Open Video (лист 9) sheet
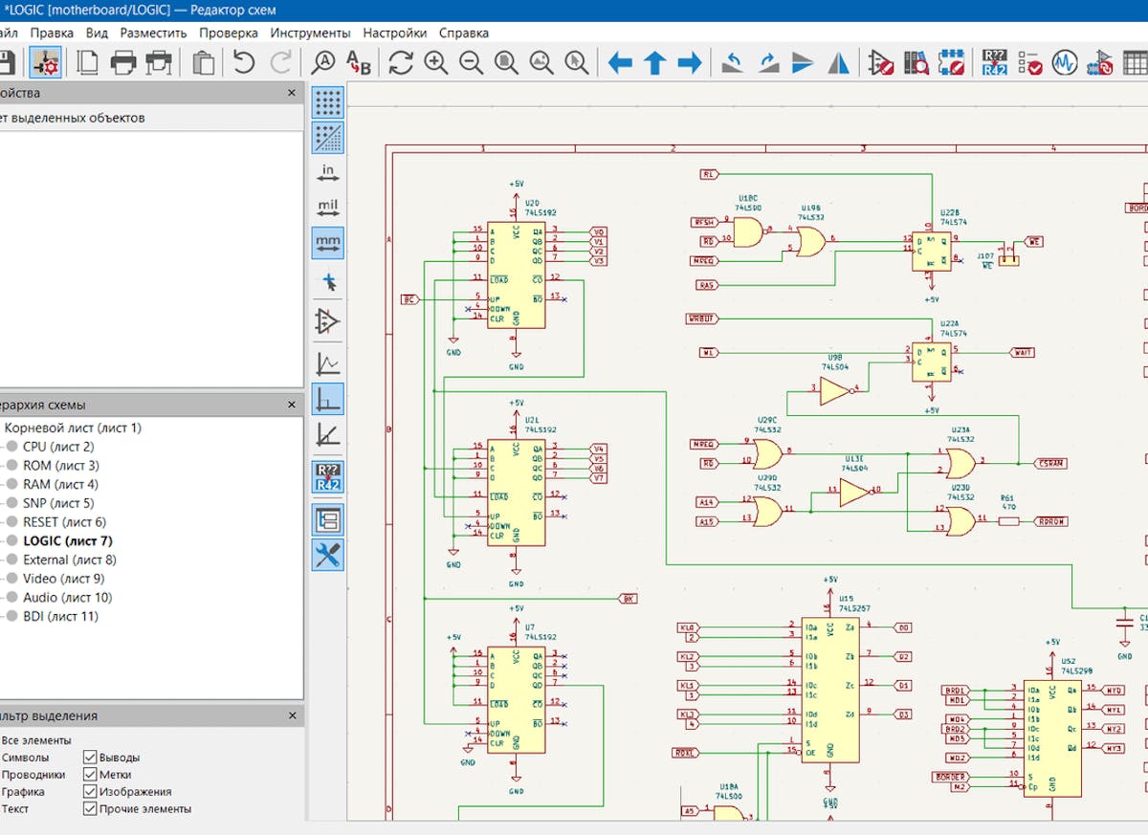Viewport: 1148px width, 835px height. [63, 579]
